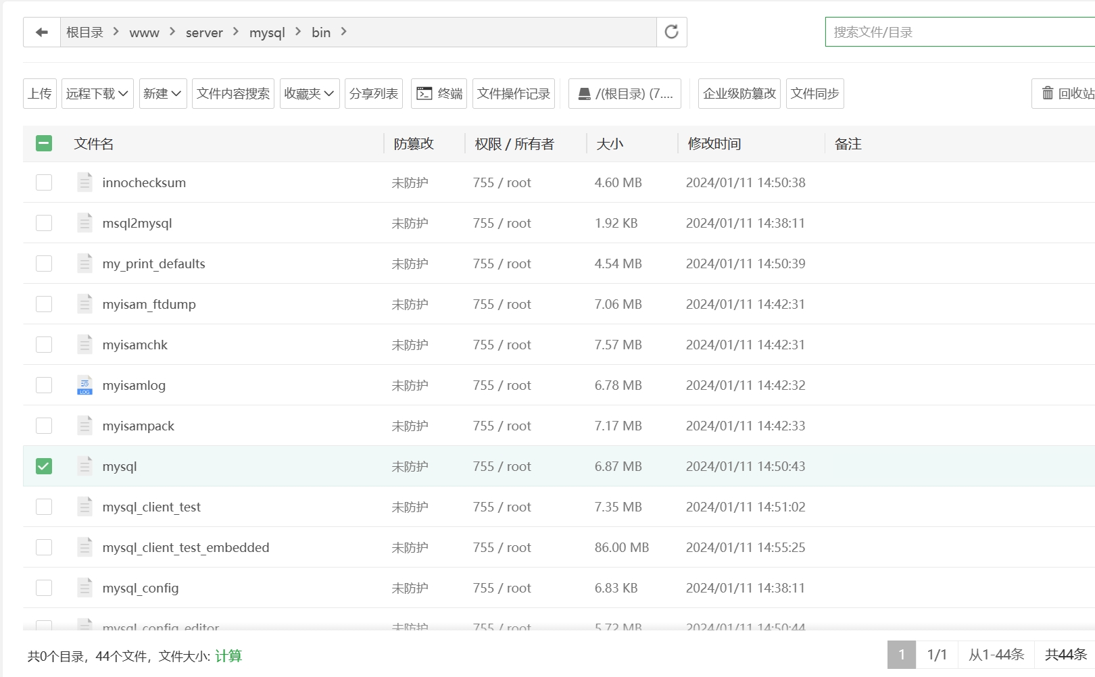Refresh the current directory listing

(671, 32)
